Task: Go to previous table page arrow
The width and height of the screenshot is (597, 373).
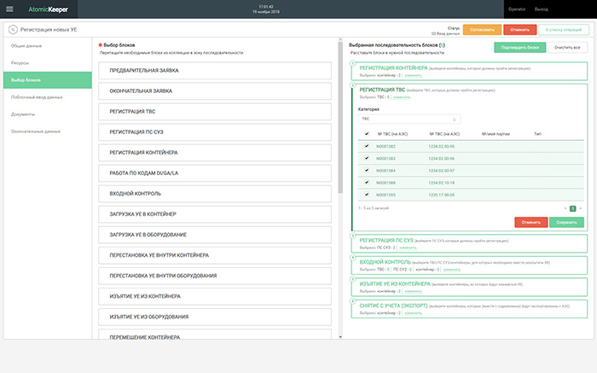Action: pyautogui.click(x=565, y=207)
